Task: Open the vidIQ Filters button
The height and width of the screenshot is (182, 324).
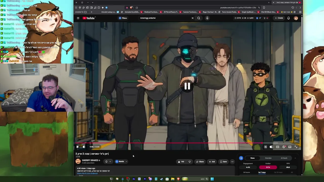Action: tap(123, 18)
